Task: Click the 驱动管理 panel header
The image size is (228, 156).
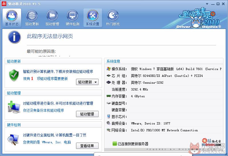Action: (x=14, y=93)
